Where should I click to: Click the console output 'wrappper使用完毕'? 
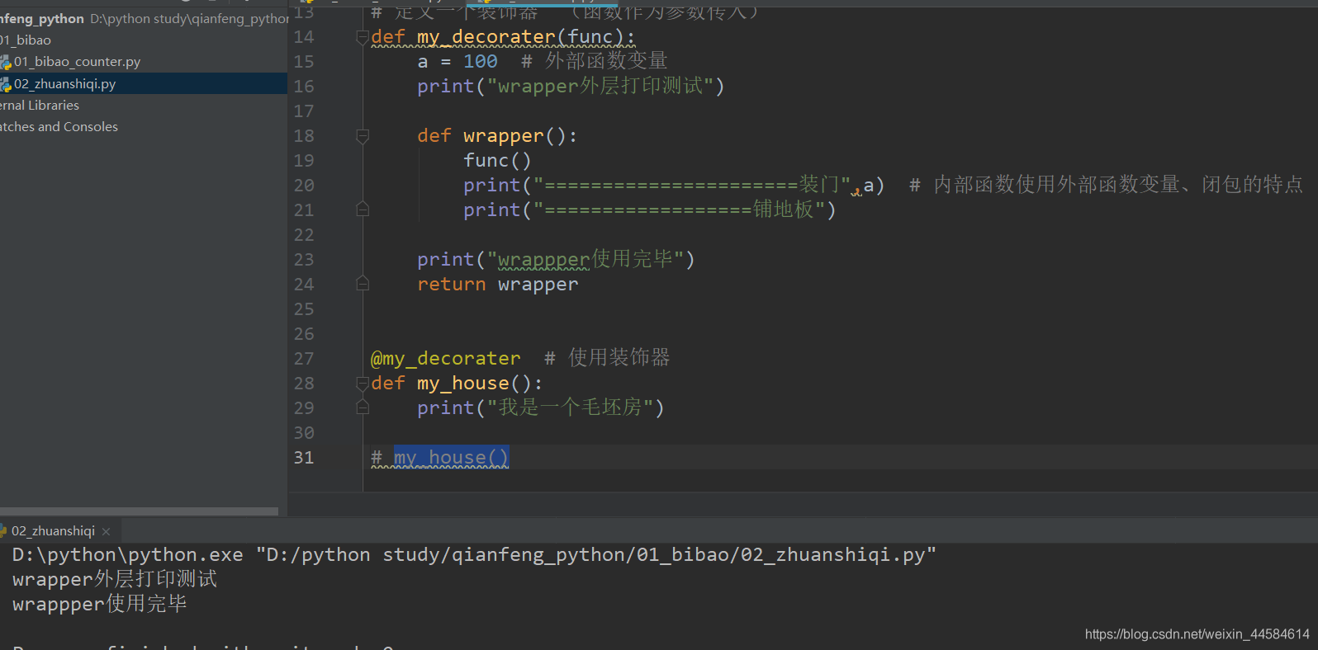[x=100, y=605]
